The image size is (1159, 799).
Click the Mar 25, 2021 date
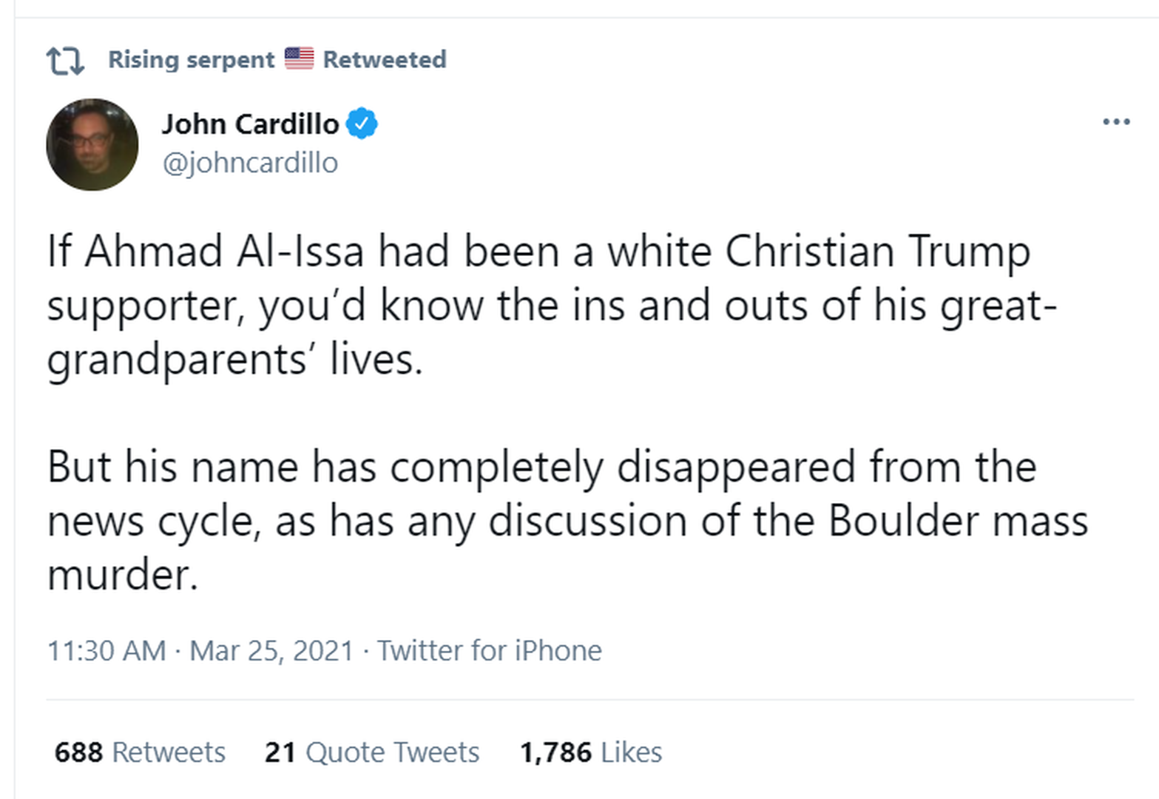point(271,651)
